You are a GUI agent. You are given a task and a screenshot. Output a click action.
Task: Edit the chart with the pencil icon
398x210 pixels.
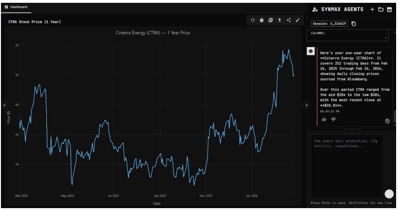pos(297,20)
